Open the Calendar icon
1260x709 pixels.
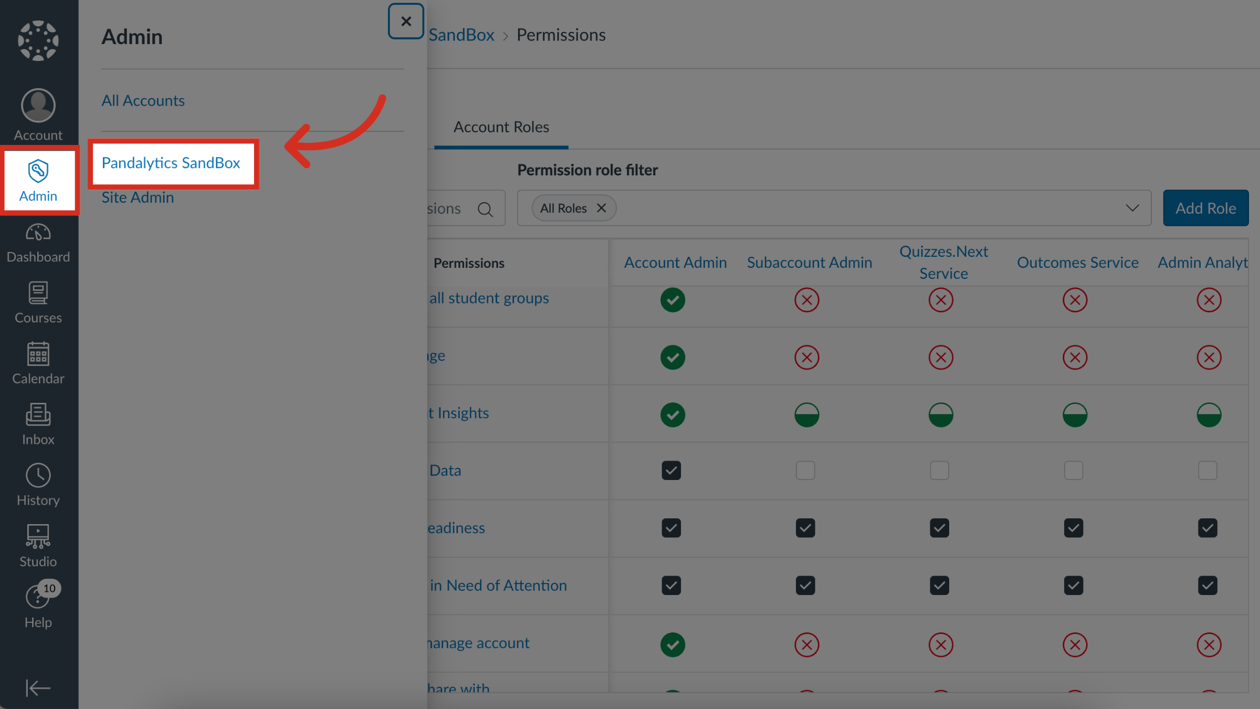pos(38,362)
